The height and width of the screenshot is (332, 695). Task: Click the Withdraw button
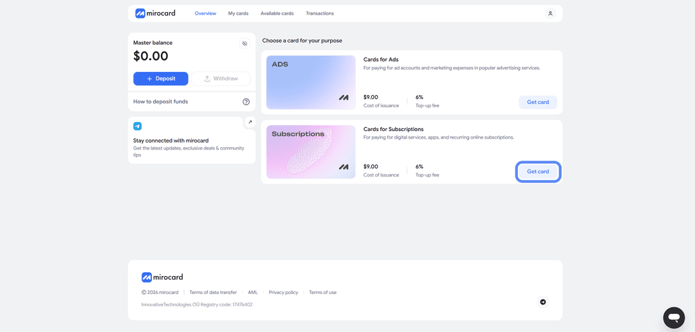click(x=221, y=79)
